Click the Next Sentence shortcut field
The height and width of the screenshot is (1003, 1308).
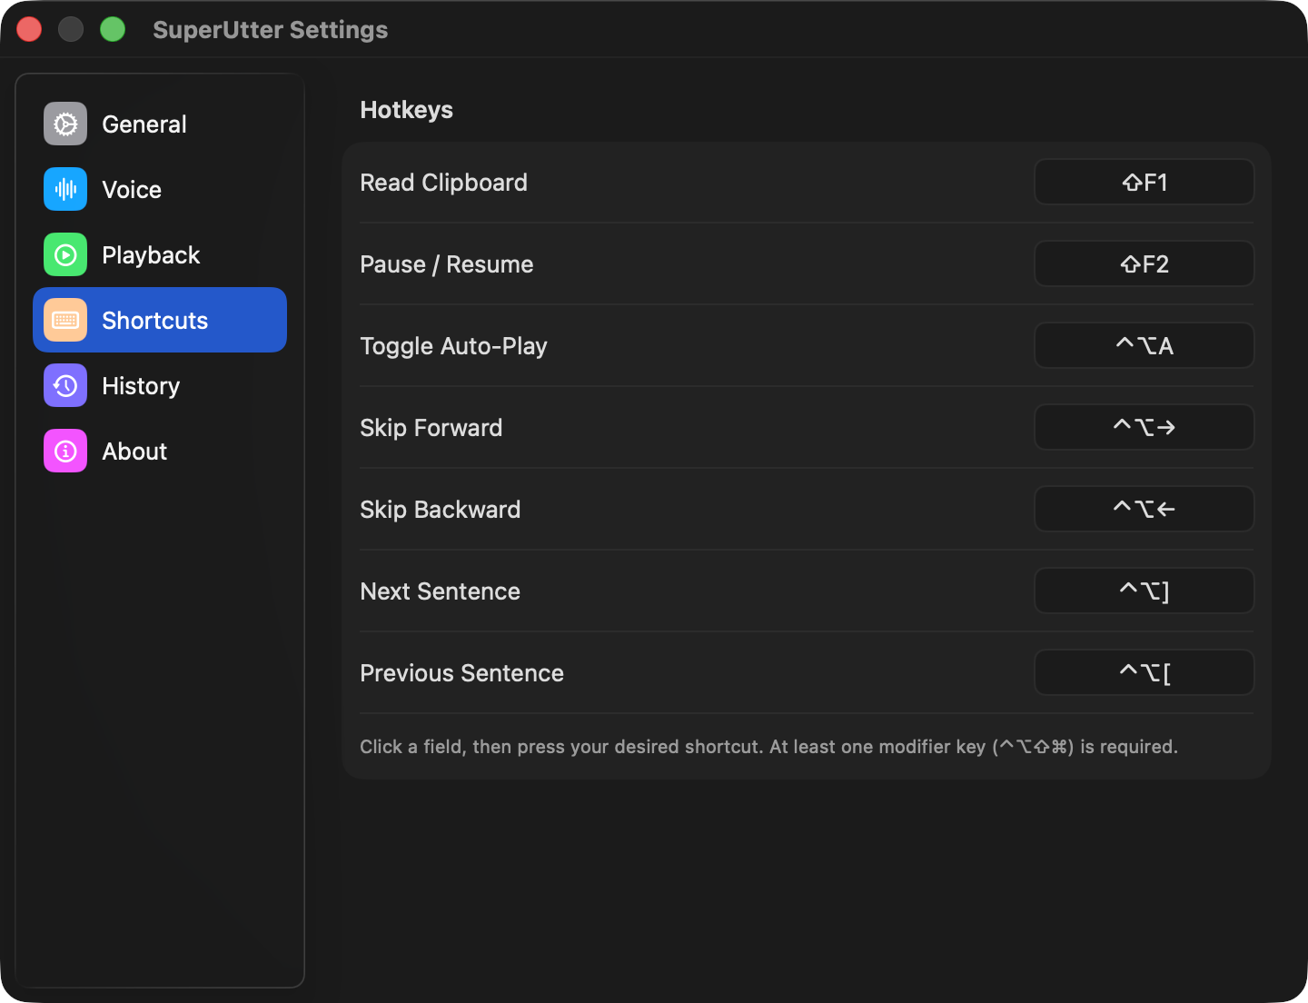[x=1144, y=591]
